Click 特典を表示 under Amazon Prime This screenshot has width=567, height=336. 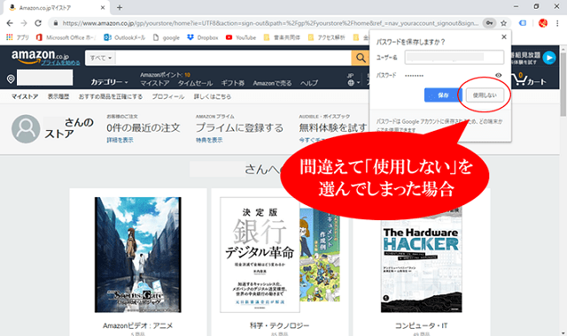(209, 140)
